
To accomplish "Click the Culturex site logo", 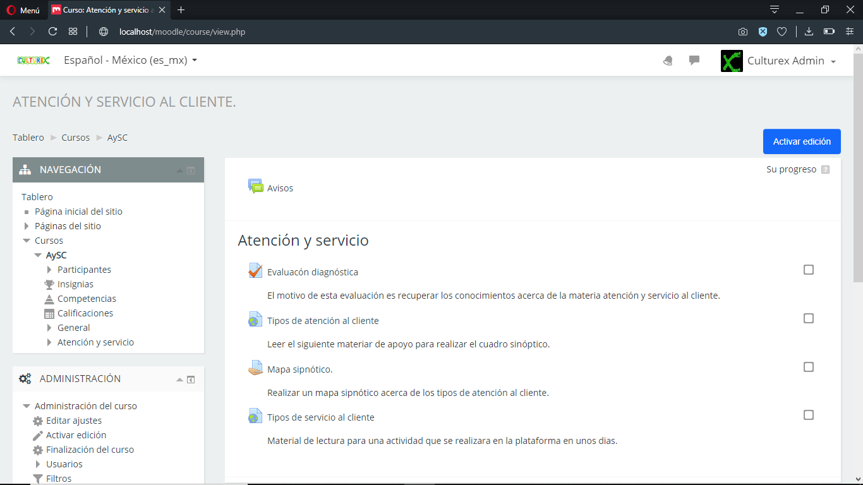I will [33, 61].
